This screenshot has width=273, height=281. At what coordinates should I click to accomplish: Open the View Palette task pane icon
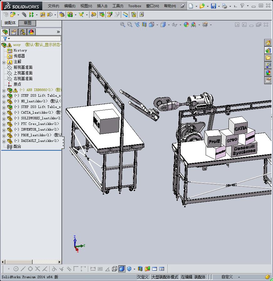point(268,65)
